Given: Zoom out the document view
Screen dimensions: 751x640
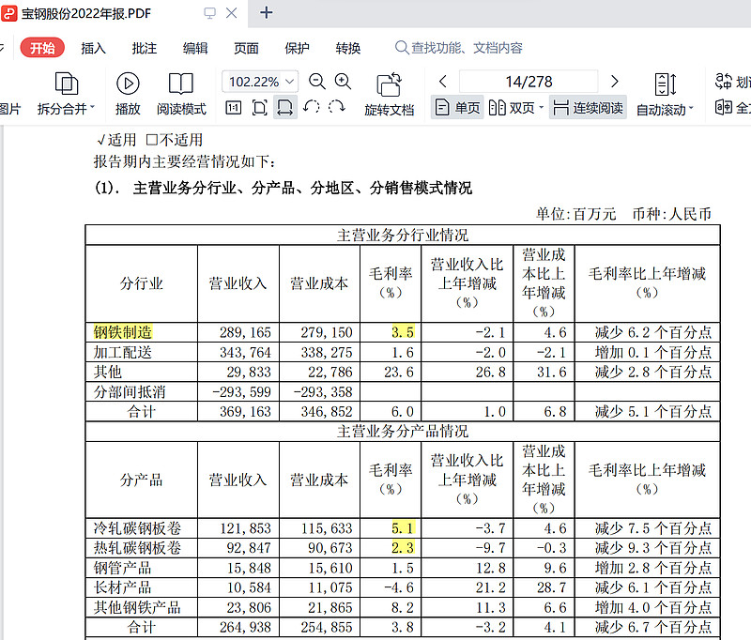Looking at the screenshot, I should 316,82.
